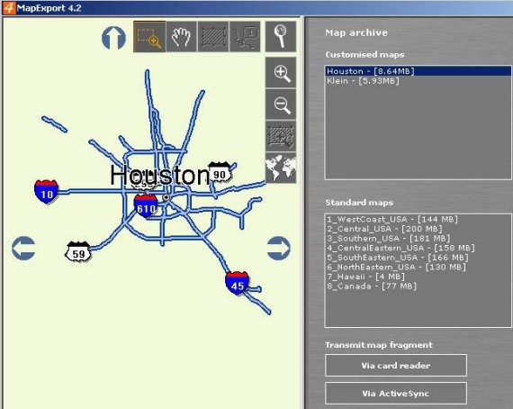
Task: Pan map west with left arrow
Action: coord(23,249)
